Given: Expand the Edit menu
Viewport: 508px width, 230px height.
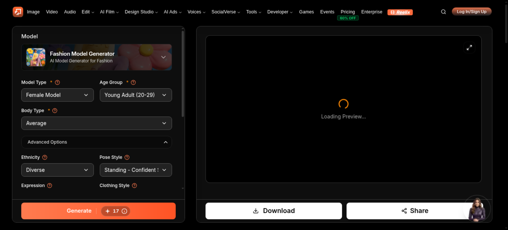Looking at the screenshot, I should tap(88, 12).
